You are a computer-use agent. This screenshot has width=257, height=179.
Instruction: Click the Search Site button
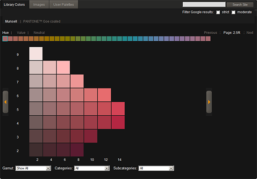(240, 5)
